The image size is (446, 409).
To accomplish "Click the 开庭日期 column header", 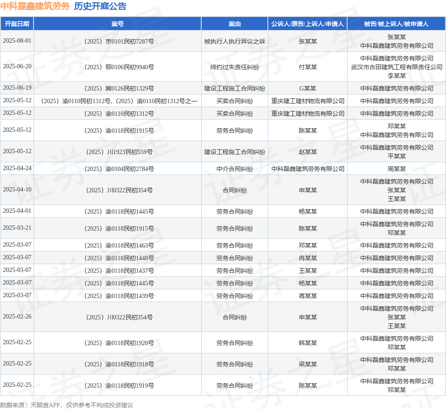I will 17,24.
